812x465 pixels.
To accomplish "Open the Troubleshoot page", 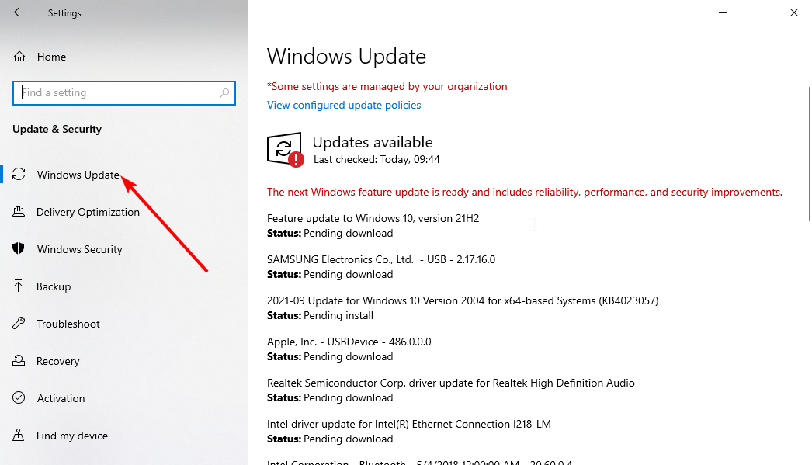I will [68, 324].
